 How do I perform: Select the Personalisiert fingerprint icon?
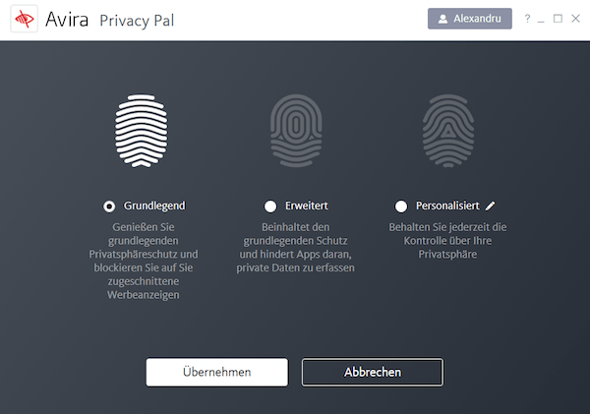coord(448,131)
